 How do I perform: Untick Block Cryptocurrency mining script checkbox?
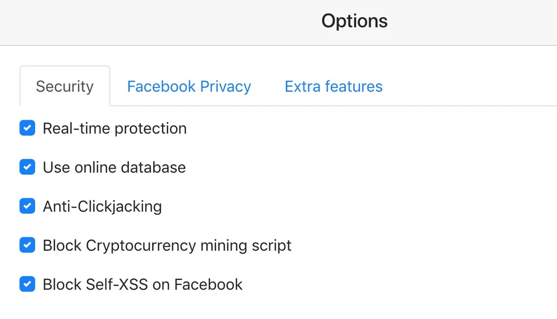coord(27,246)
